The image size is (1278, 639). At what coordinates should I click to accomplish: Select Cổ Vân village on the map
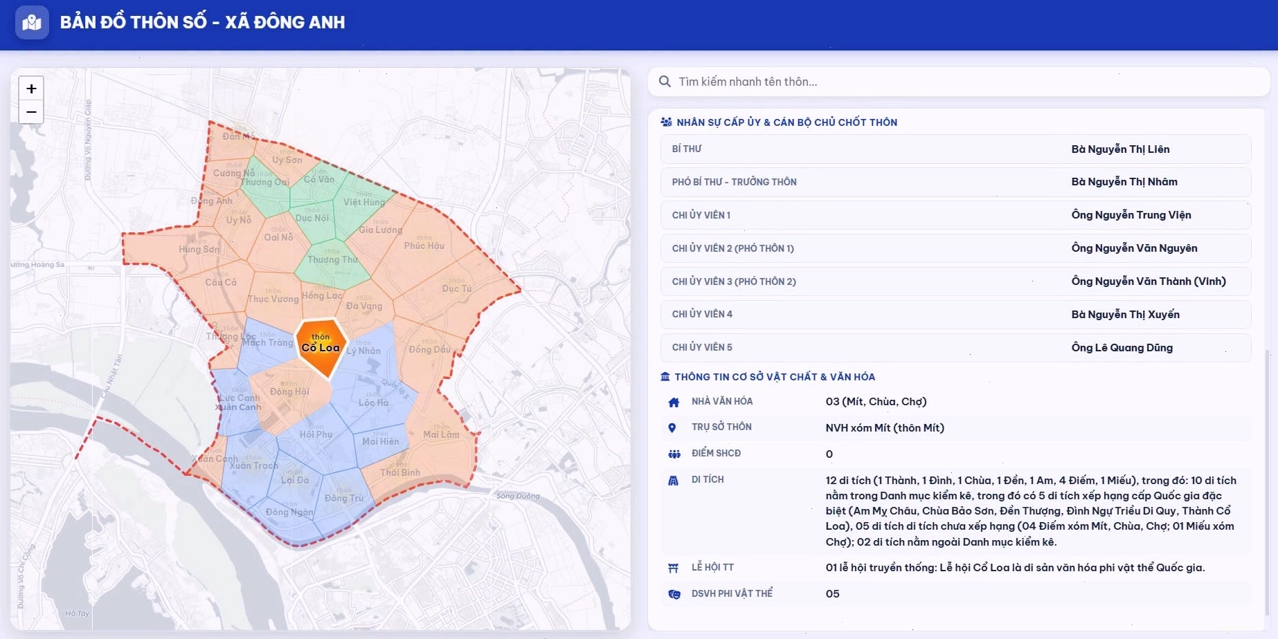319,179
